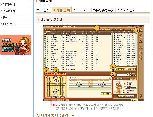Click the user search input field
The image size is (153, 117).
click(x=121, y=75)
